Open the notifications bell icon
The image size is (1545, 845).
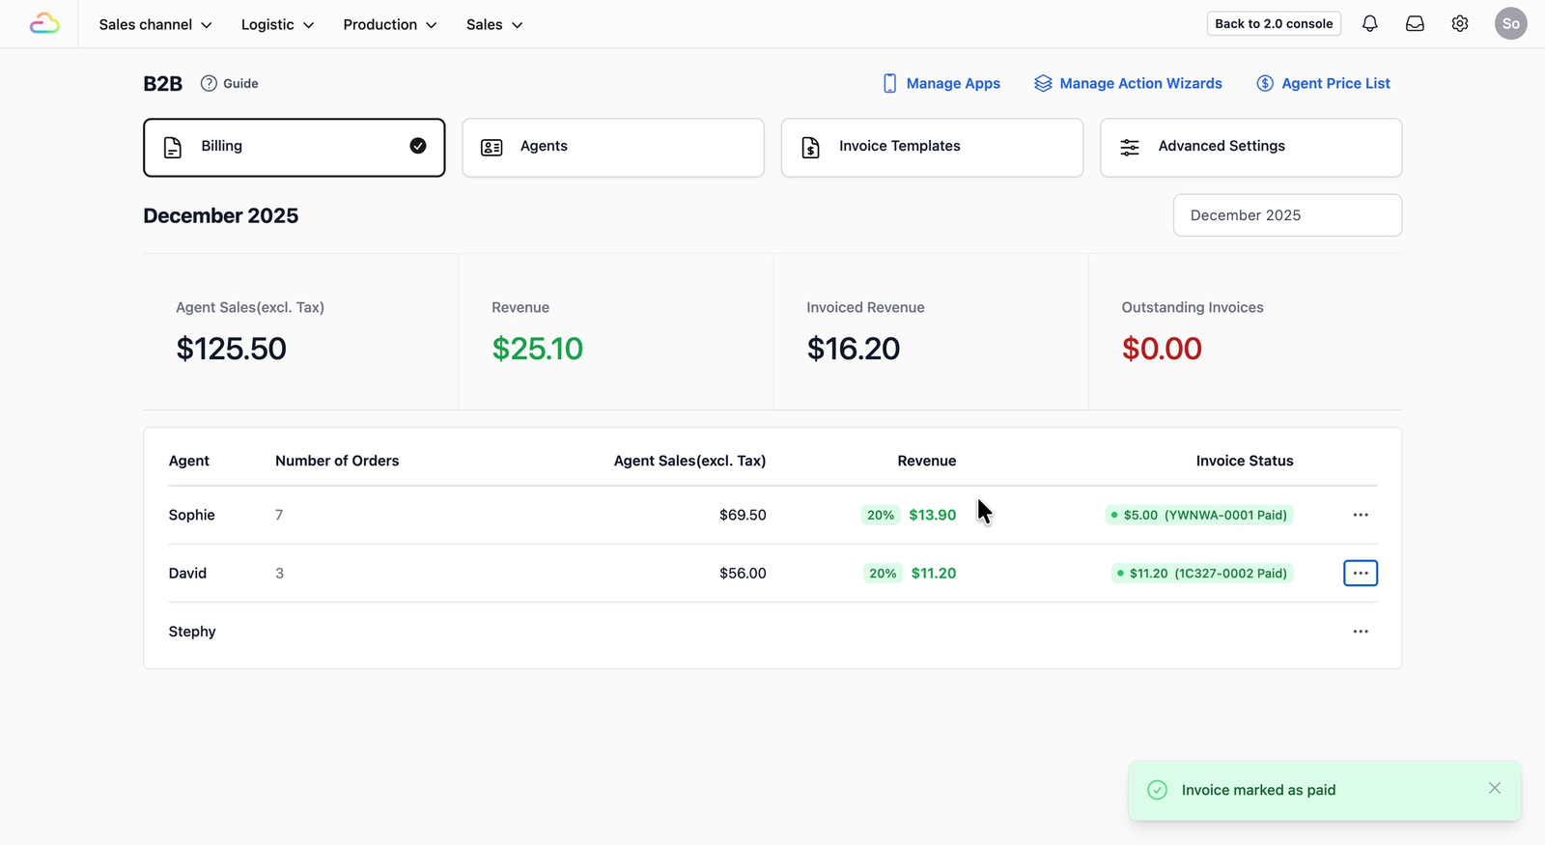point(1369,24)
